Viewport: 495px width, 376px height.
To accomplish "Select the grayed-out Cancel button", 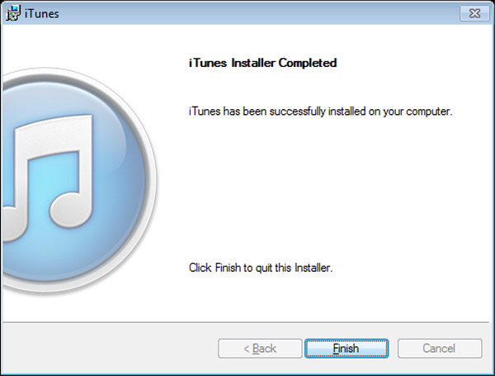I will [440, 348].
